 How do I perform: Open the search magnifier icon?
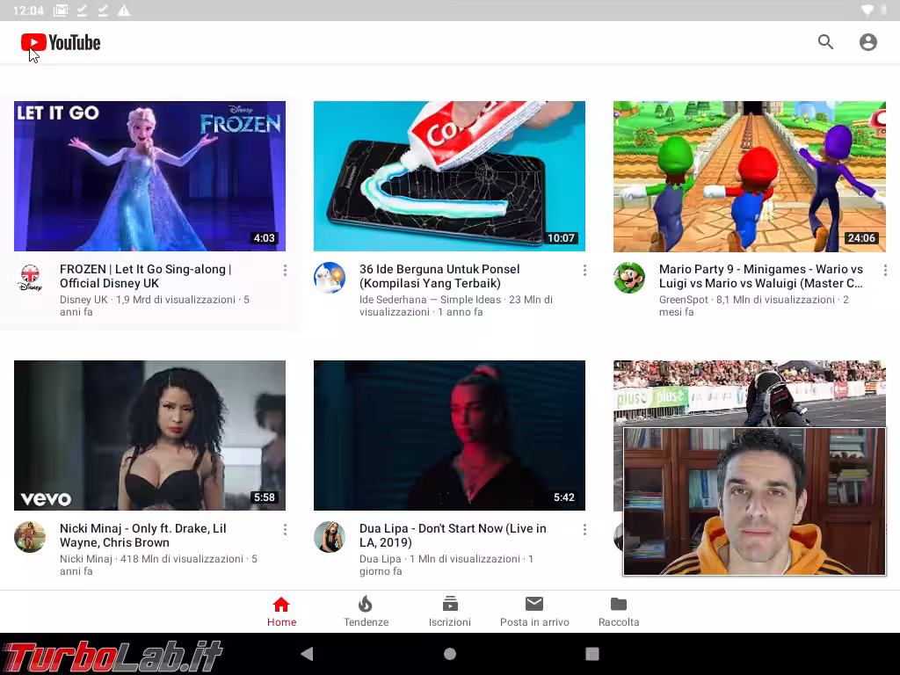(825, 42)
